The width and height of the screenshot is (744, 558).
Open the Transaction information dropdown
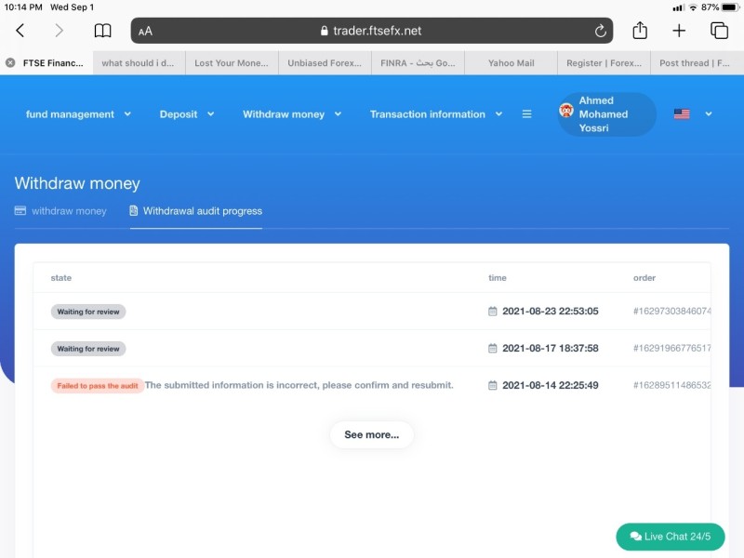click(x=436, y=114)
